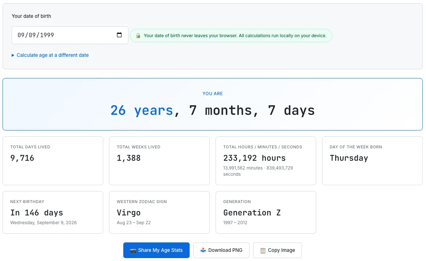The image size is (426, 261).
Task: Click the clipboard icon on Copy Image button
Action: click(262, 250)
